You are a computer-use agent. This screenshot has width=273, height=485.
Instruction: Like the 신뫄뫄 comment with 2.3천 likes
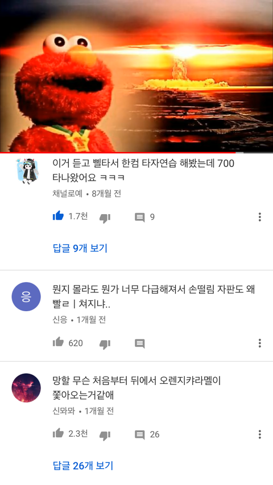coord(58,433)
